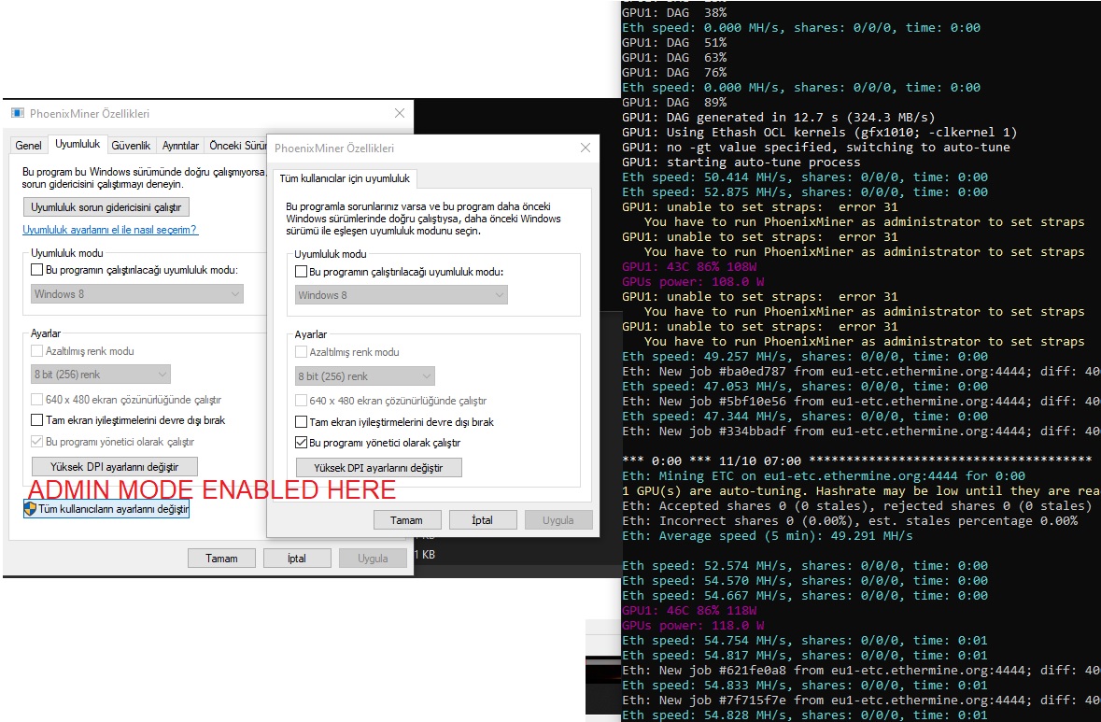Close the back PhoenixMiner Özellikleri dialog
This screenshot has height=722, width=1101.
(x=399, y=113)
